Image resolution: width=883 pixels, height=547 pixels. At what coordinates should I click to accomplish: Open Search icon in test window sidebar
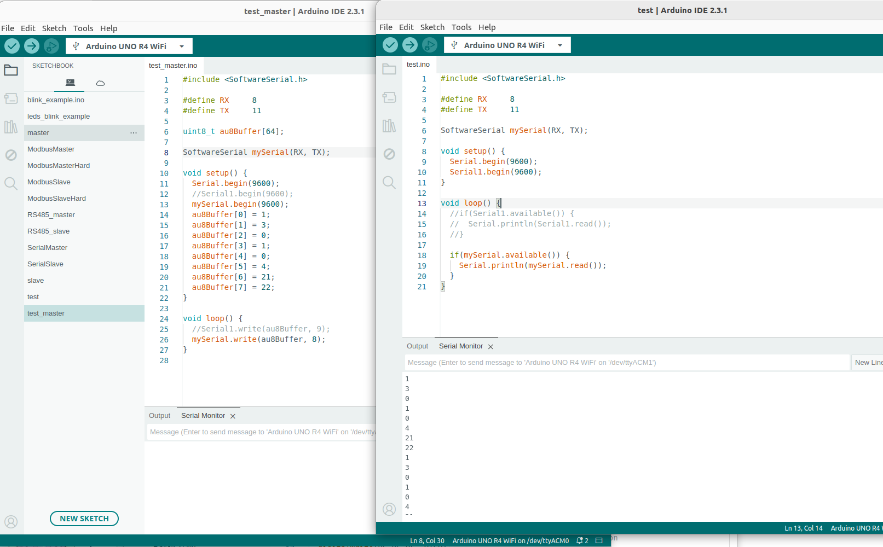389,182
